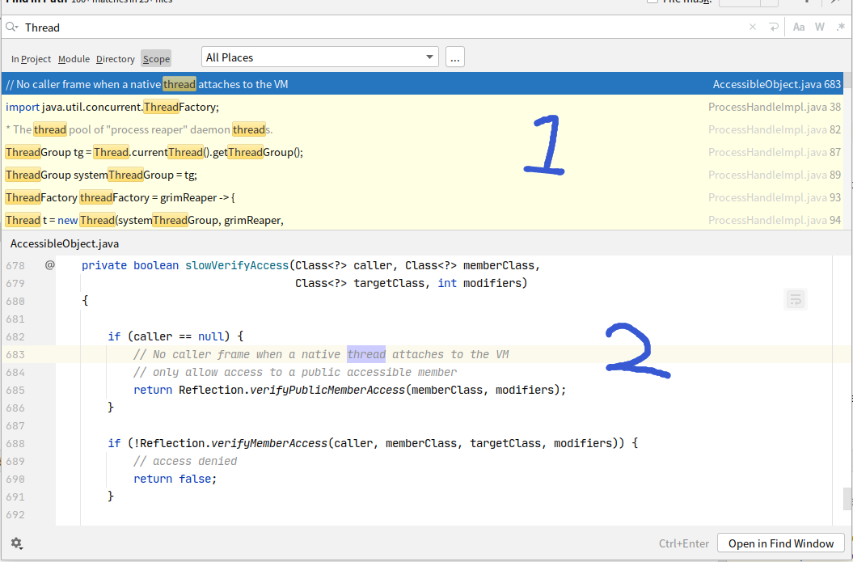853x562 pixels.
Task: Click the "// access denied" comment line
Action: 185,462
